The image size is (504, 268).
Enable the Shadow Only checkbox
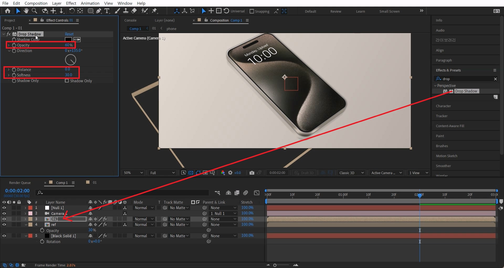click(67, 81)
